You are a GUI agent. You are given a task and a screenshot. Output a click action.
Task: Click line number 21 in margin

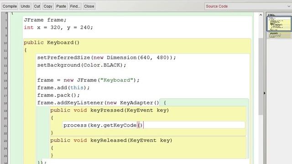[5, 126]
